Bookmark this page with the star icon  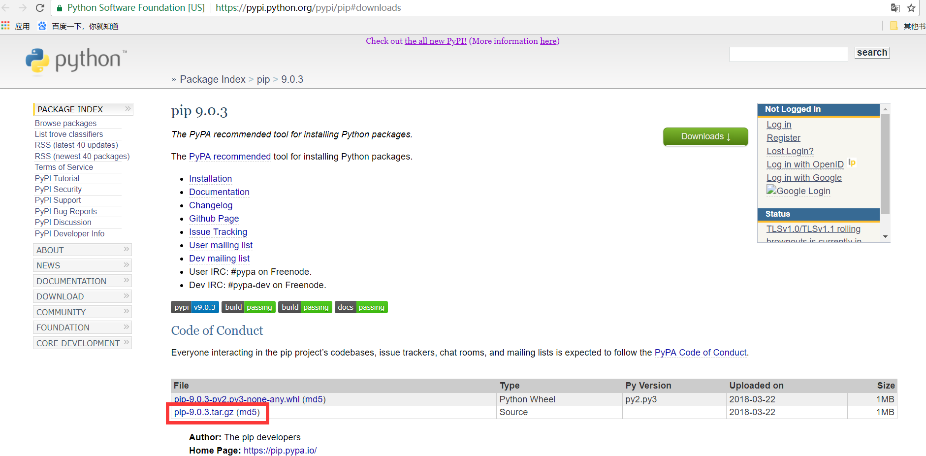(x=911, y=8)
